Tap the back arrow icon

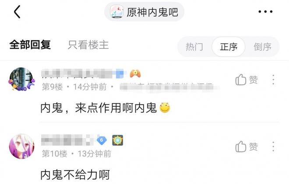(17, 12)
